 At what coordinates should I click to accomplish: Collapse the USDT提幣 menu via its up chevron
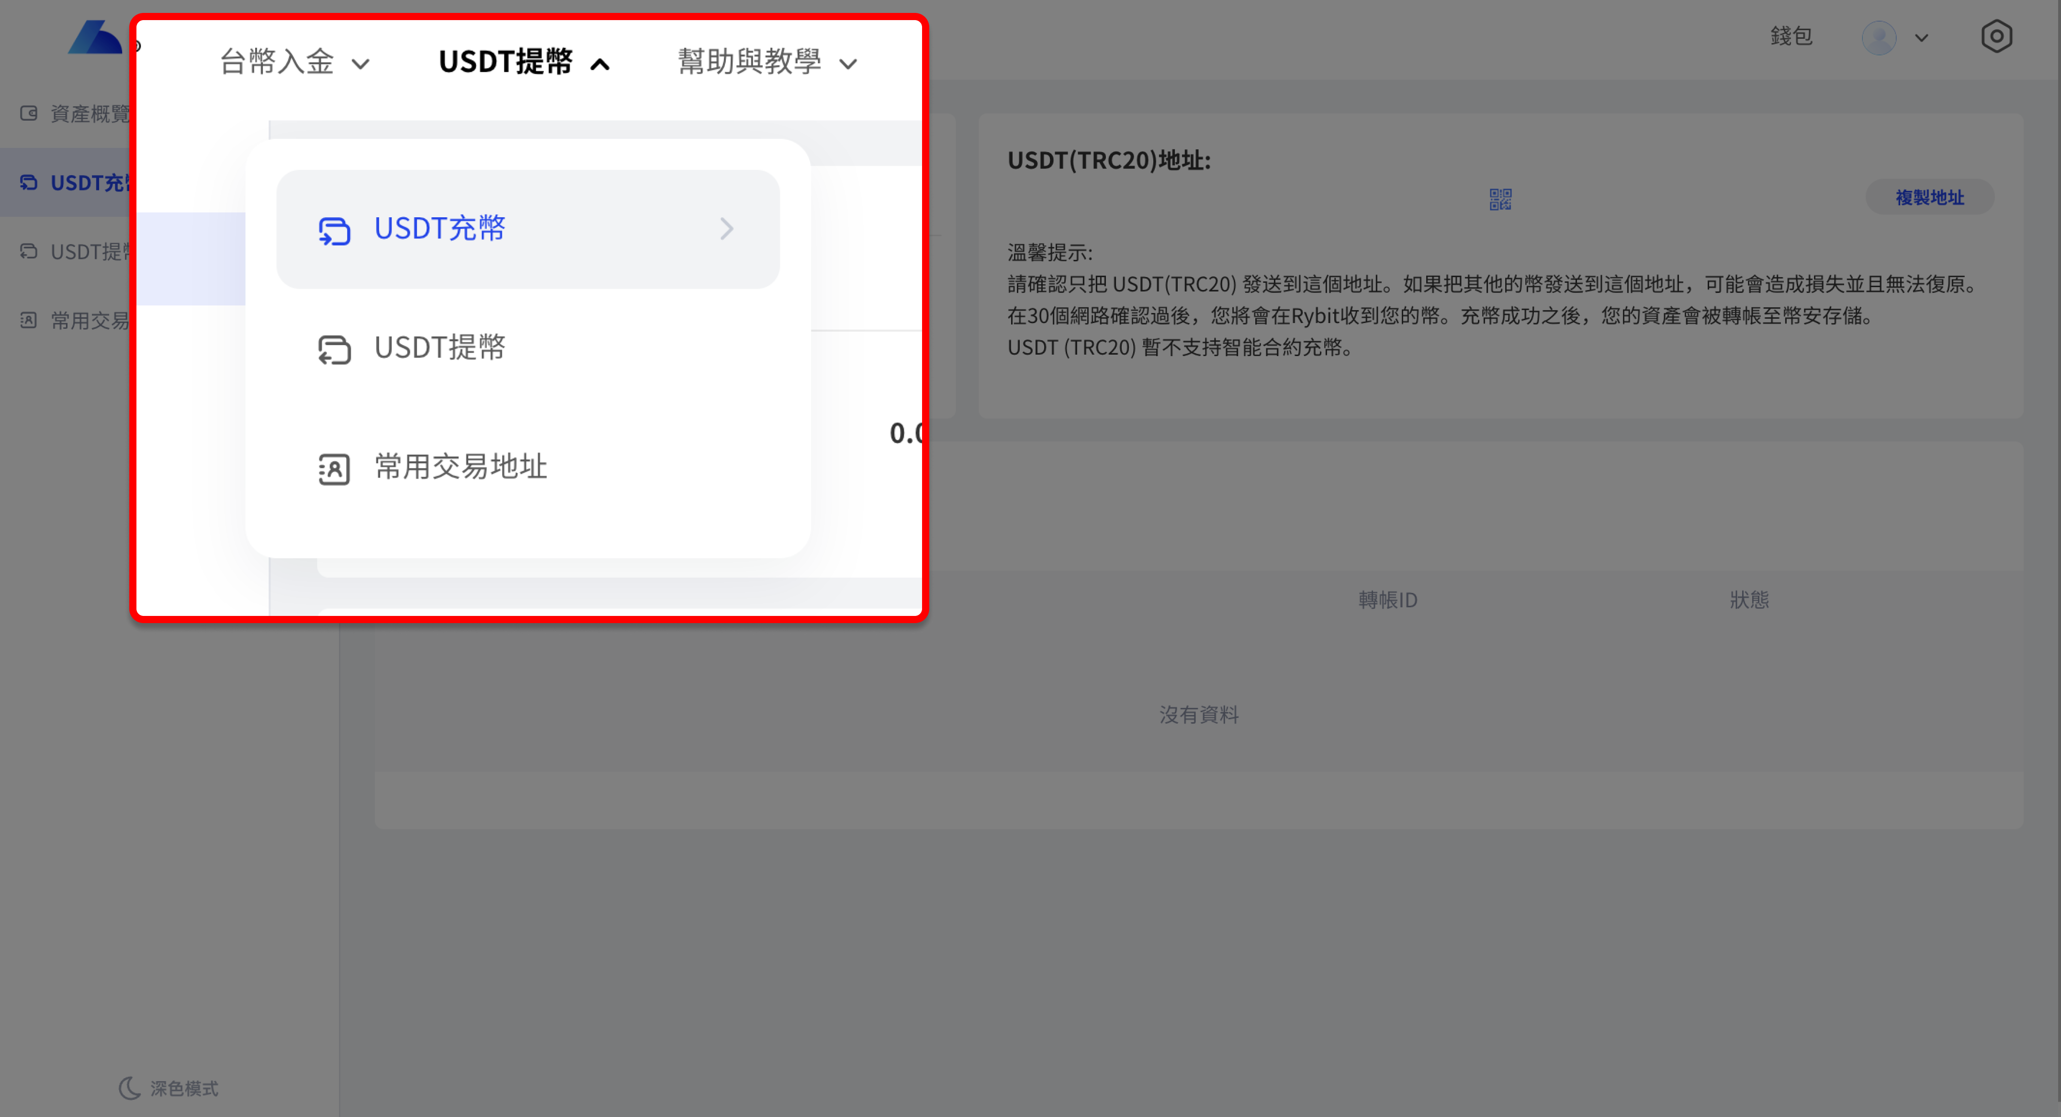coord(598,62)
